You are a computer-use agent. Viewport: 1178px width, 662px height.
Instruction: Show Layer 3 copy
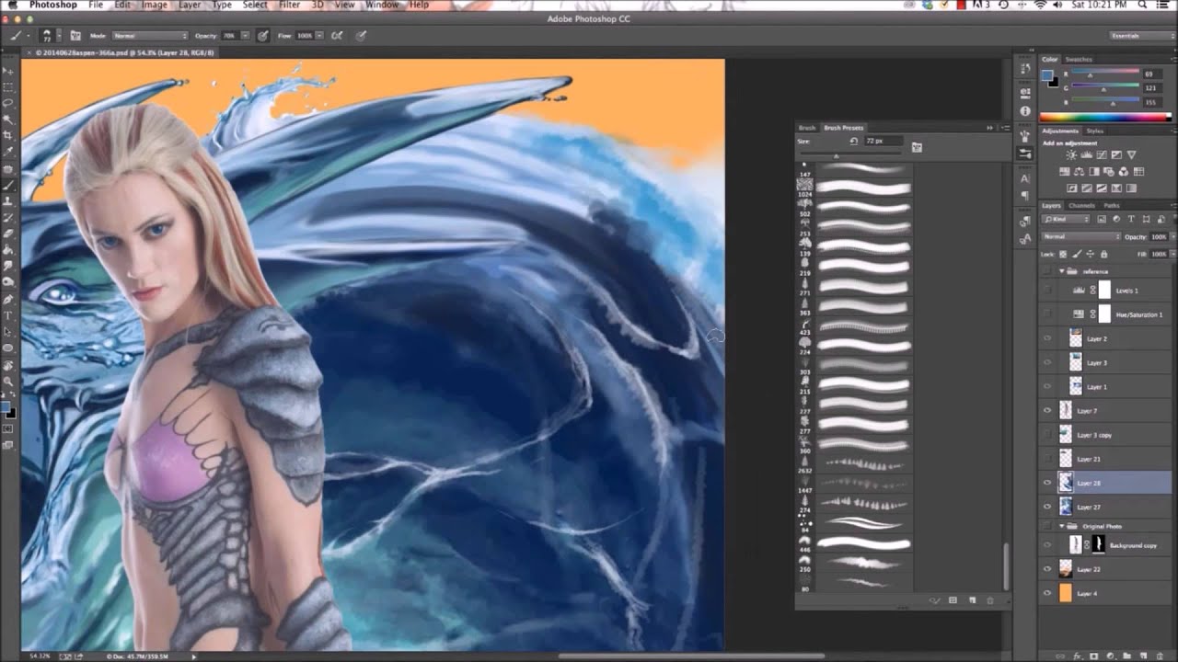point(1047,435)
